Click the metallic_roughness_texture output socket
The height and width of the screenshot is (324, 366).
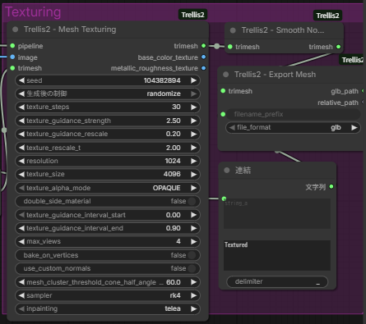click(x=203, y=68)
